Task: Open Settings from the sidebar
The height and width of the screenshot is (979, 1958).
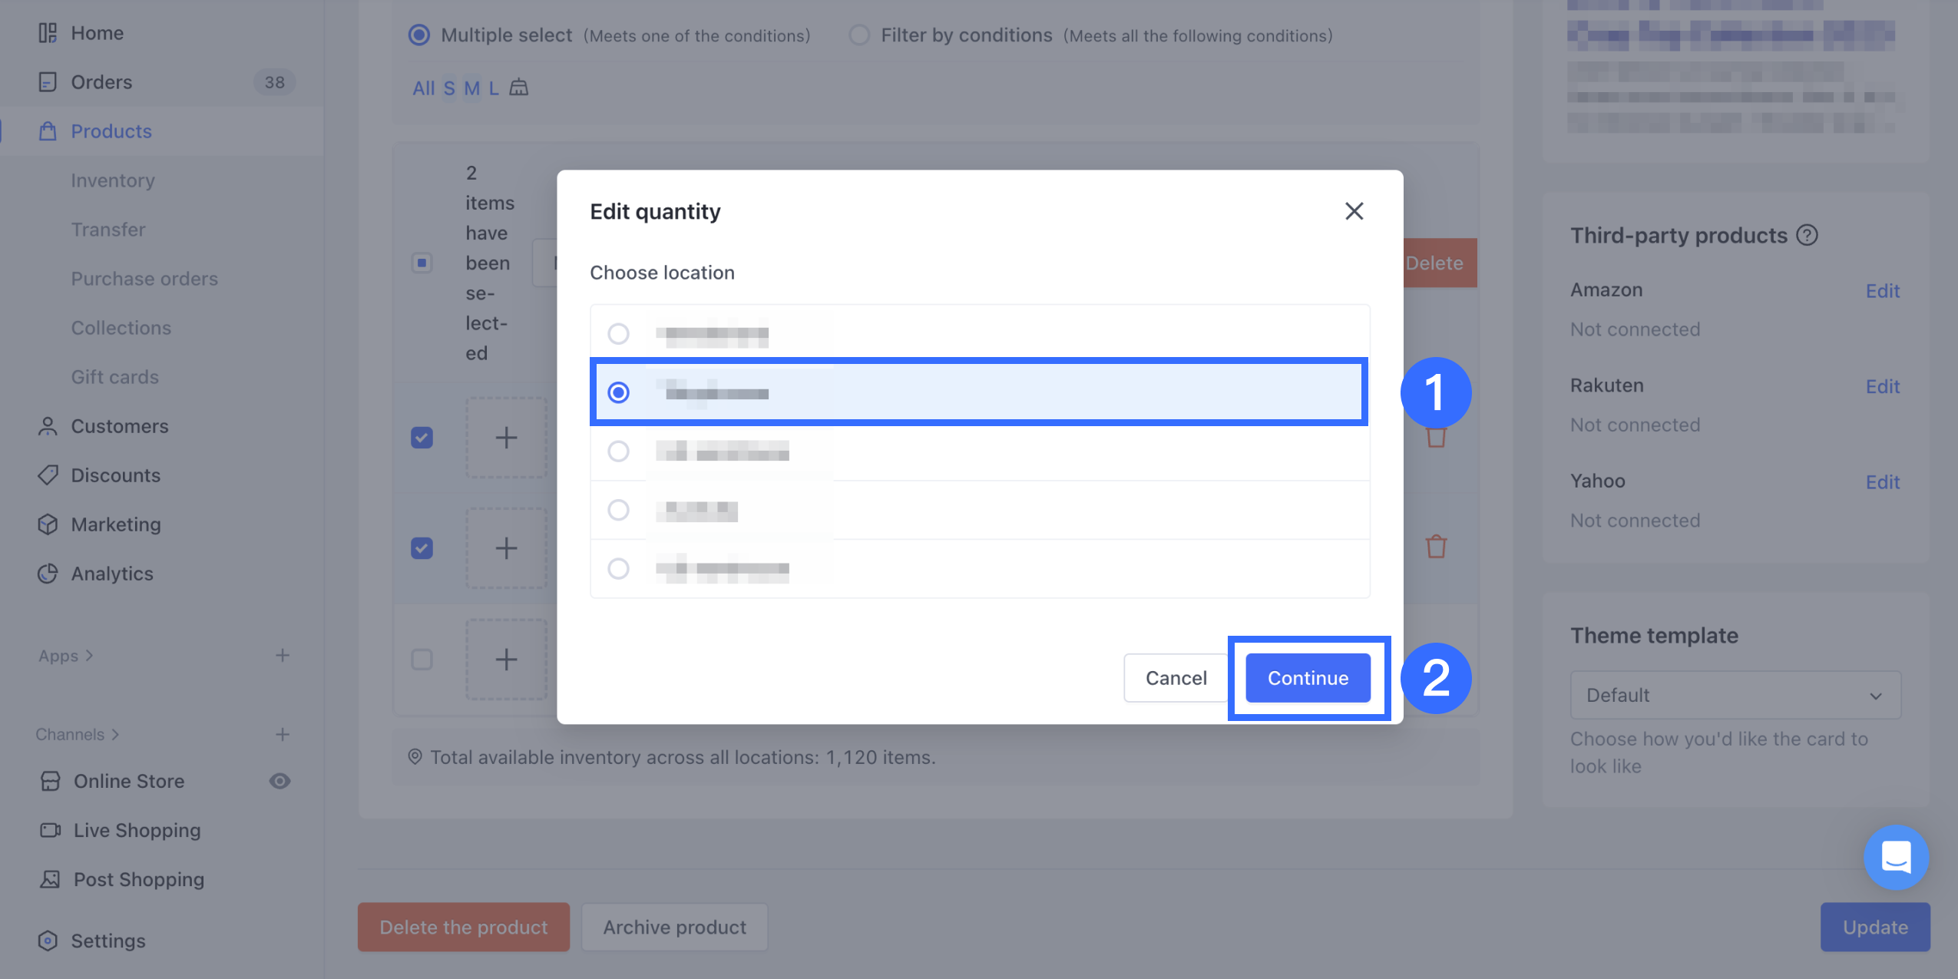Action: pos(107,941)
